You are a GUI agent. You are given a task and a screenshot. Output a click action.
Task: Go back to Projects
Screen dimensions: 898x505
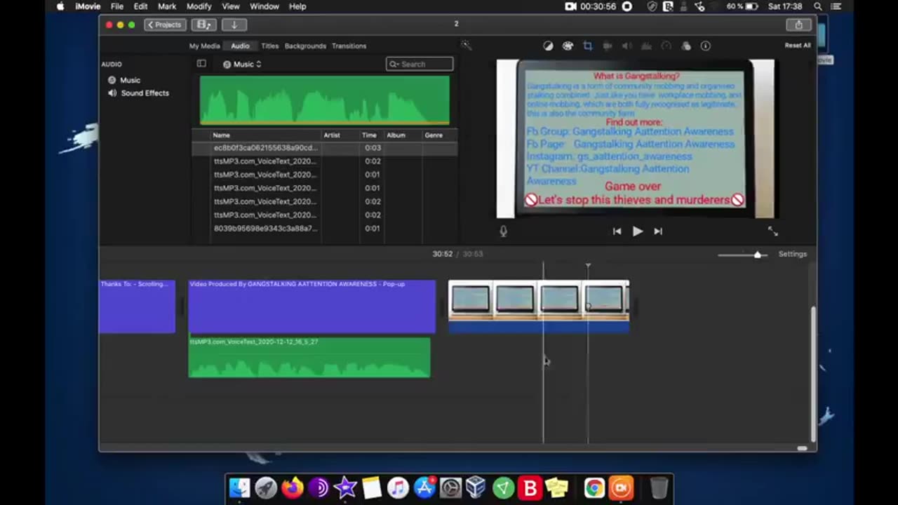point(164,25)
